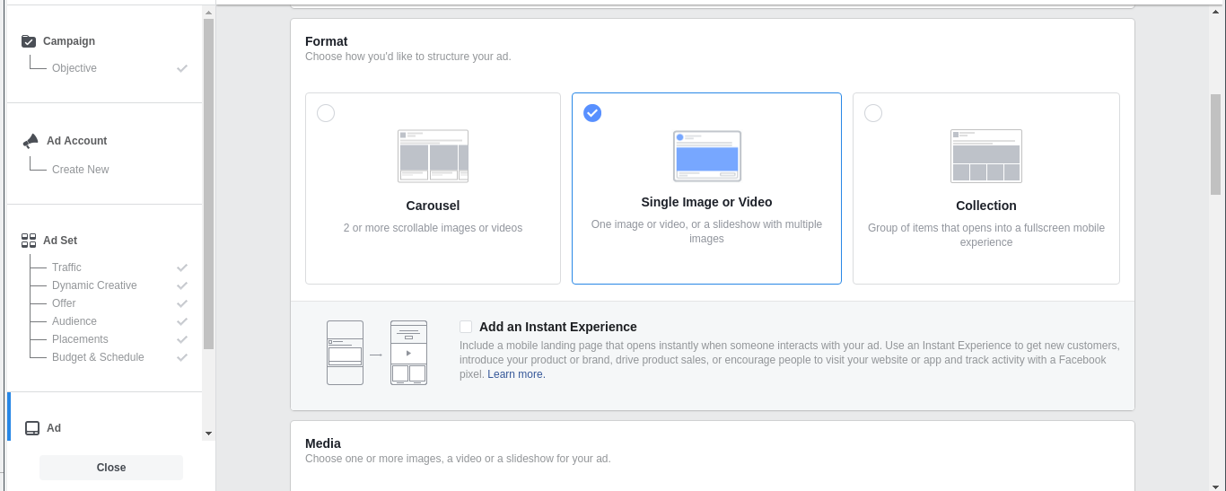Go to Placements step

coord(80,339)
